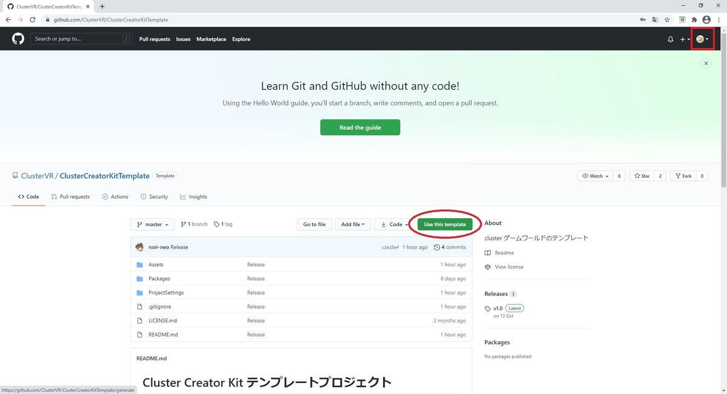Open the user avatar menu

tap(702, 39)
